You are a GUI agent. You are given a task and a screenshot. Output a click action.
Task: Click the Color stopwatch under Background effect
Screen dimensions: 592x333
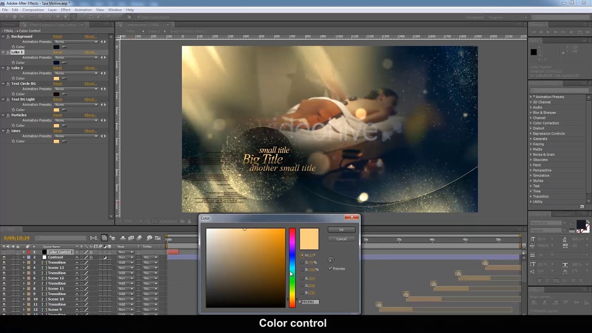pos(13,47)
